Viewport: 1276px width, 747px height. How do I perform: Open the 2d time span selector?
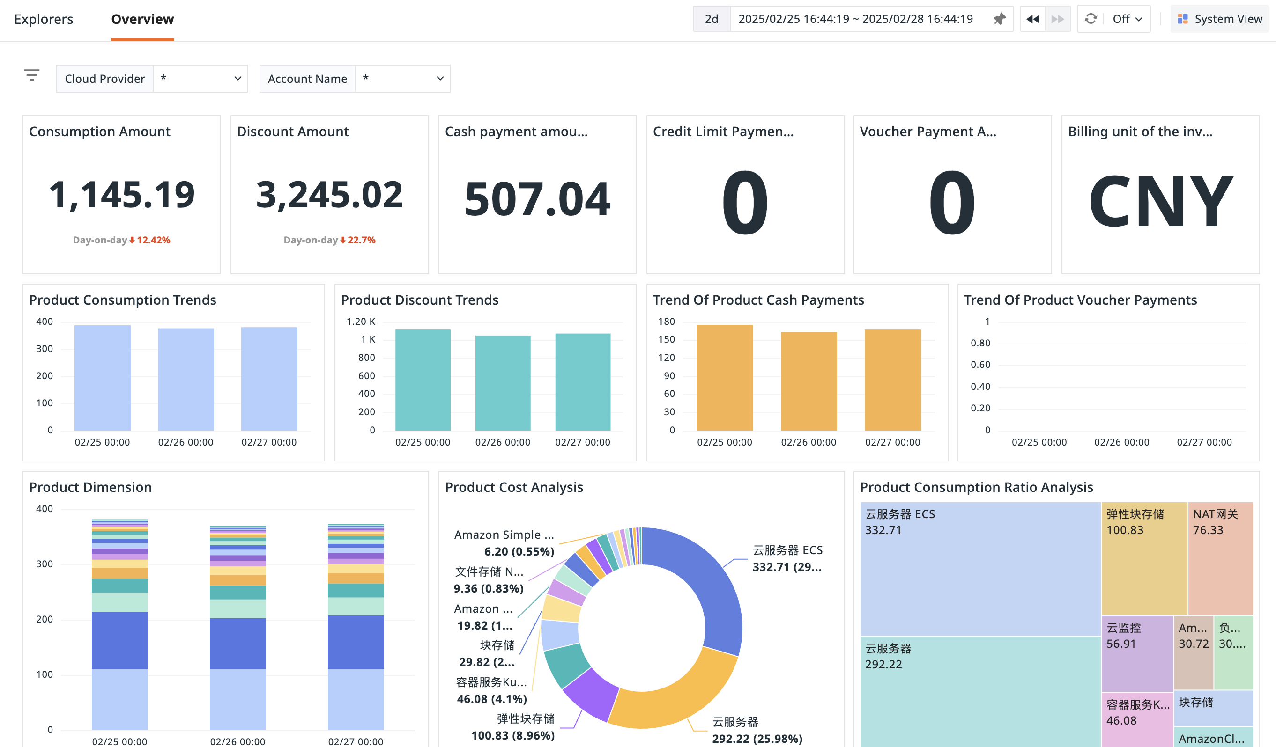[x=712, y=19]
